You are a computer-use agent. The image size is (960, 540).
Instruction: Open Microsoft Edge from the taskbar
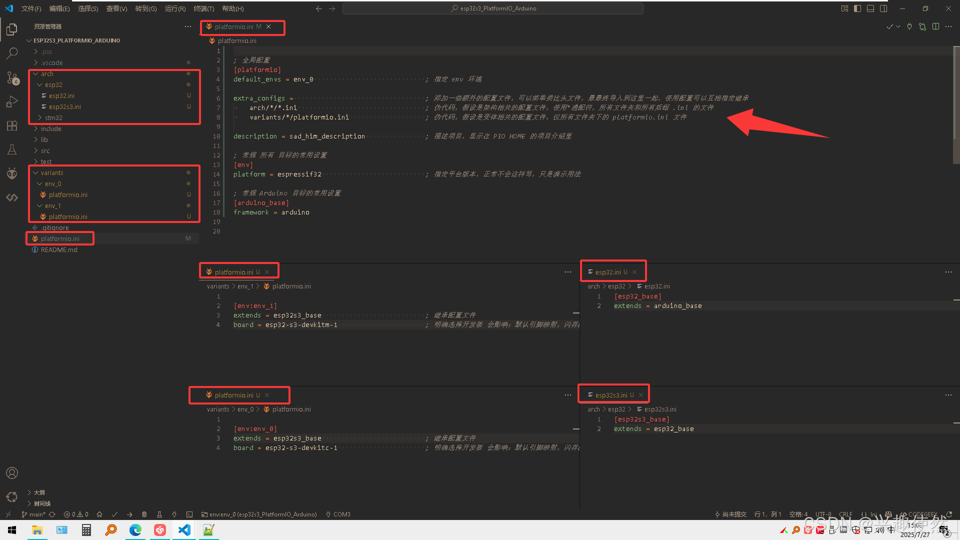click(135, 530)
